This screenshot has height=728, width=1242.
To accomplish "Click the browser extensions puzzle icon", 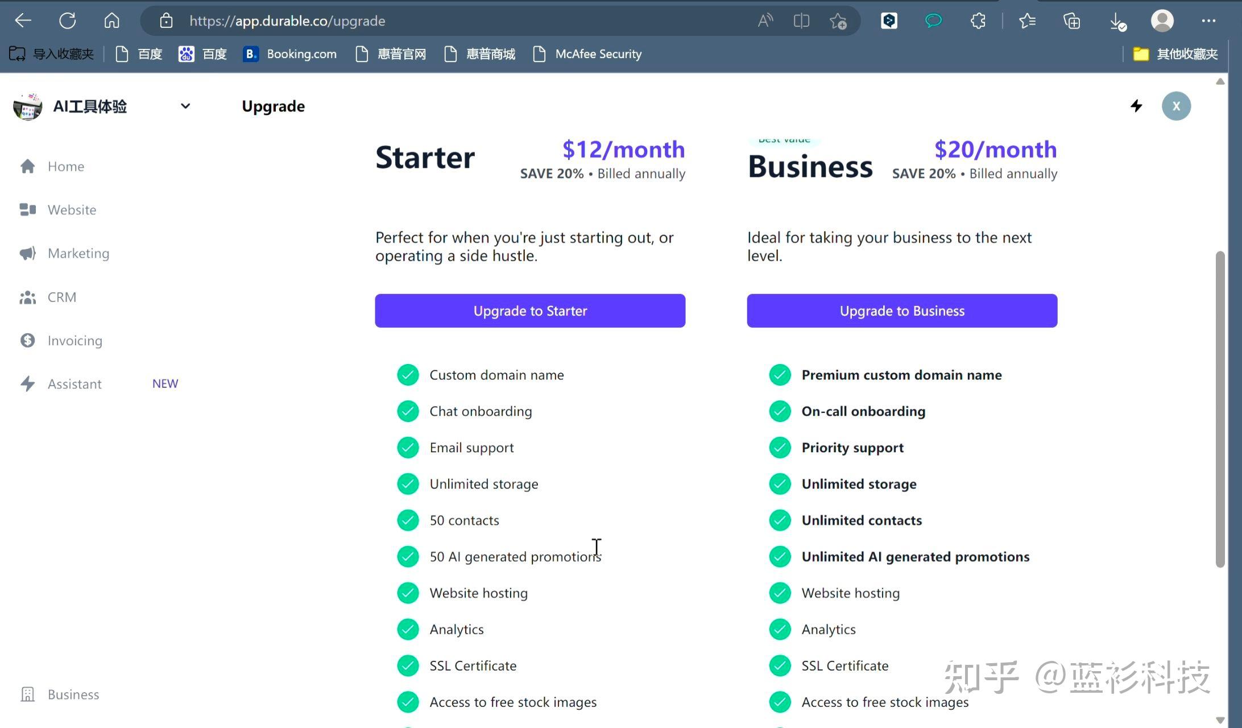I will [x=978, y=21].
